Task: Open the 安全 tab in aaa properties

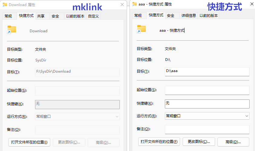Action: coord(171,16)
